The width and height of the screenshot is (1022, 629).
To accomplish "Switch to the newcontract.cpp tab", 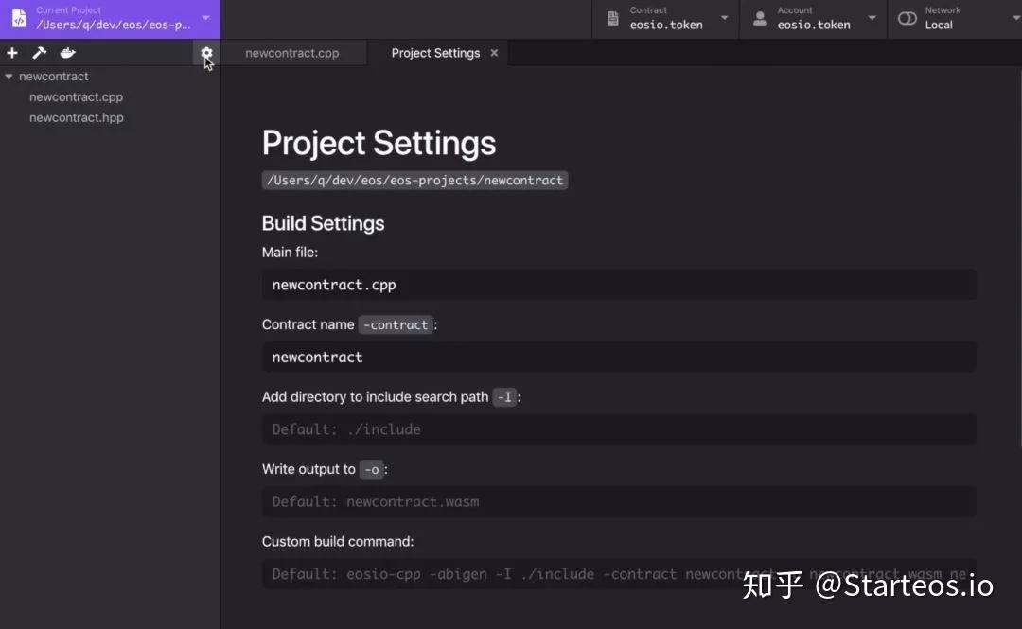I will pyautogui.click(x=293, y=53).
